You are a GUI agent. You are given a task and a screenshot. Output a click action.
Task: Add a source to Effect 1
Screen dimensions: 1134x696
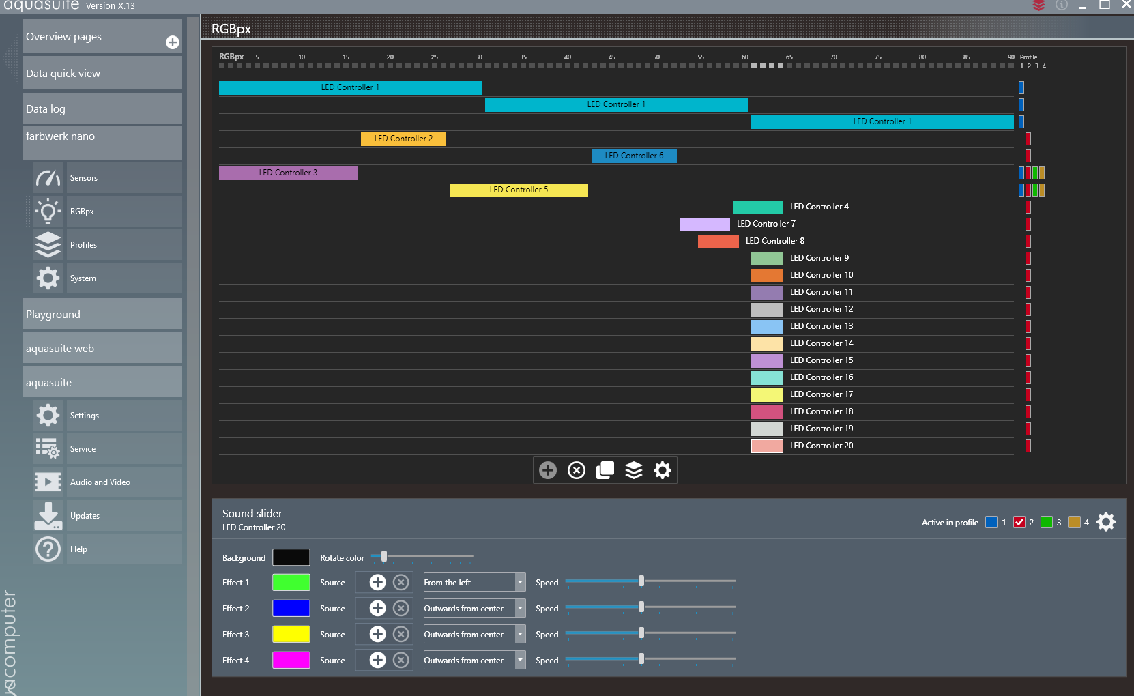click(x=377, y=582)
